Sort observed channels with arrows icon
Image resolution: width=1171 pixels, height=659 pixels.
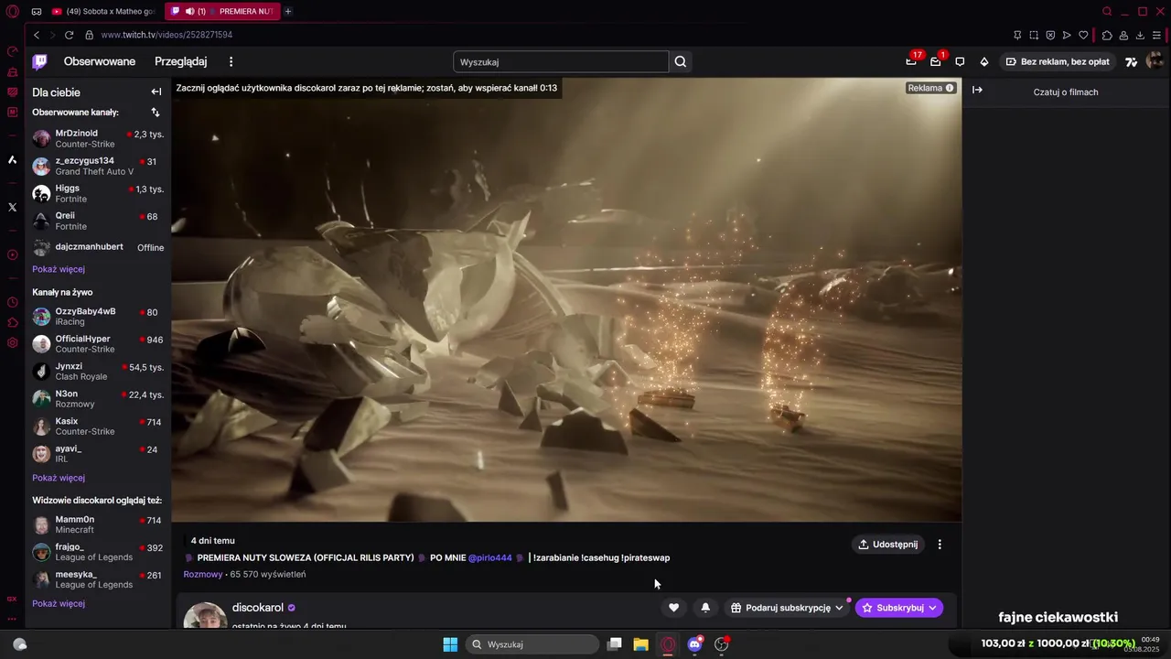(x=156, y=112)
